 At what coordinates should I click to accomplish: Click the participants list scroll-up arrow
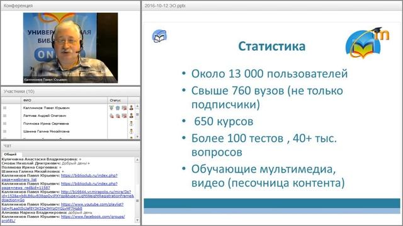coord(137,106)
